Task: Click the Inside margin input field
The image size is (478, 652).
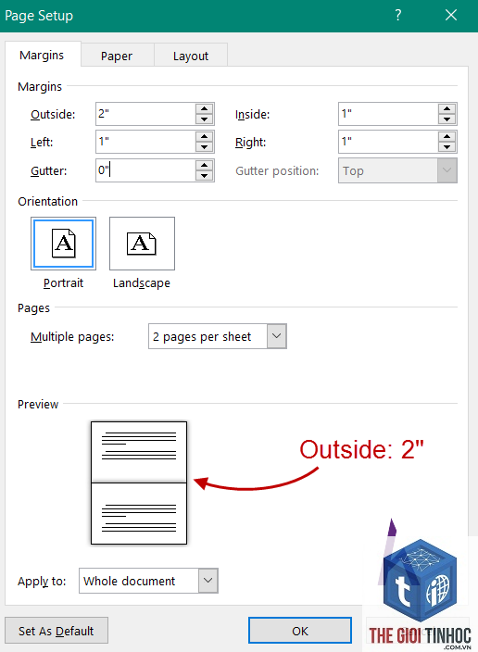Action: click(388, 114)
